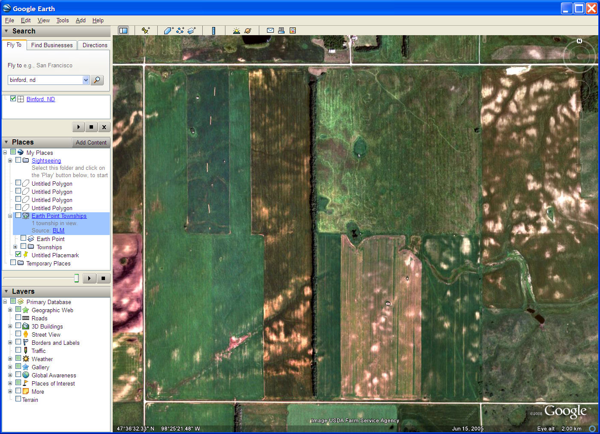The image size is (600, 434).
Task: Expand the Geographic Web layer node
Action: 10,310
